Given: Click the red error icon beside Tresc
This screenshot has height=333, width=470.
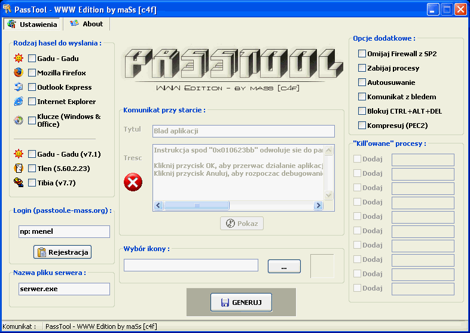Looking at the screenshot, I should pos(133,182).
